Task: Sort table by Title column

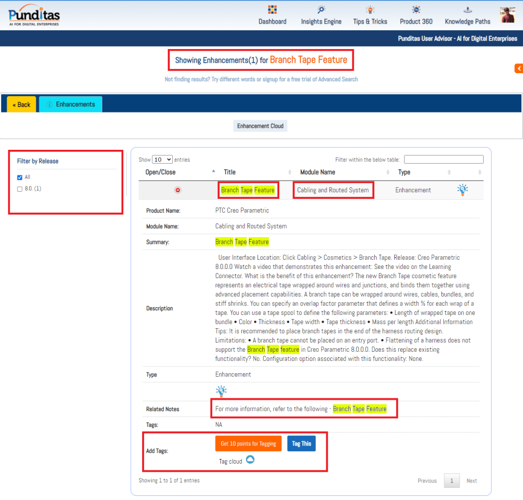Action: pyautogui.click(x=230, y=172)
